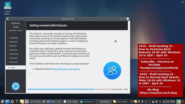
Task: Click the installation progress bar
Action: pos(69,89)
